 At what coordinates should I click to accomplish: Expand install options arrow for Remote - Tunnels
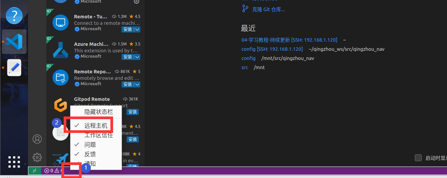coord(137,29)
